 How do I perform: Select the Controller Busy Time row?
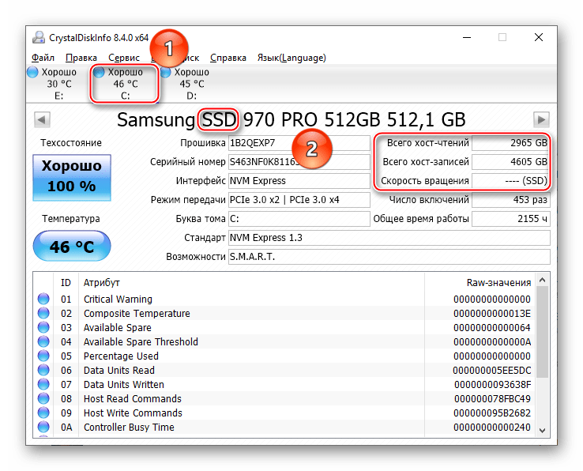coord(284,427)
